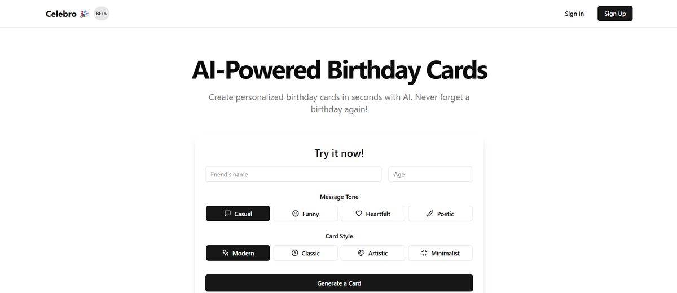The width and height of the screenshot is (677, 293).
Task: Pick the Minimalist card style
Action: coord(441,253)
